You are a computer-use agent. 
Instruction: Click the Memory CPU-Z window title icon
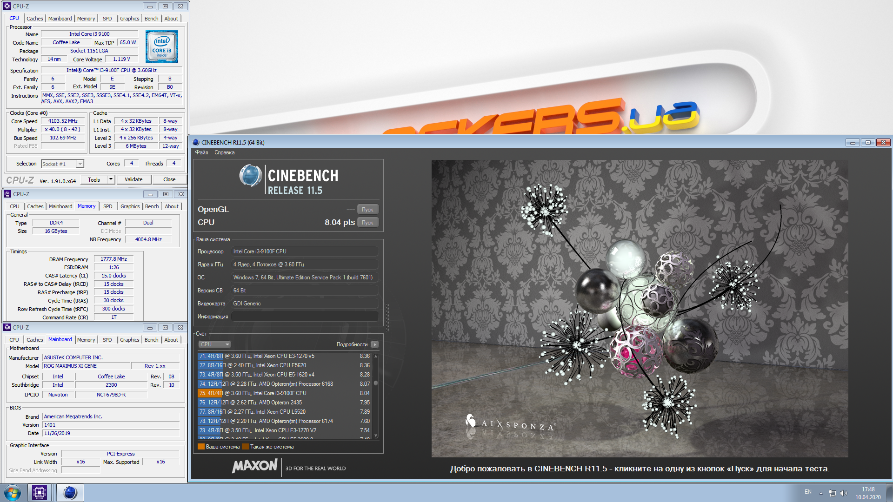7,194
